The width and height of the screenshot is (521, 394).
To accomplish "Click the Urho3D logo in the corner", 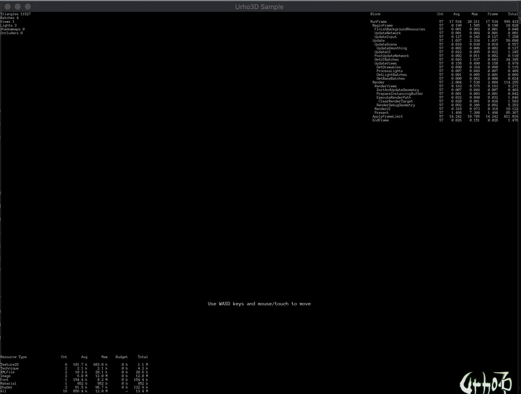I will coord(486,383).
